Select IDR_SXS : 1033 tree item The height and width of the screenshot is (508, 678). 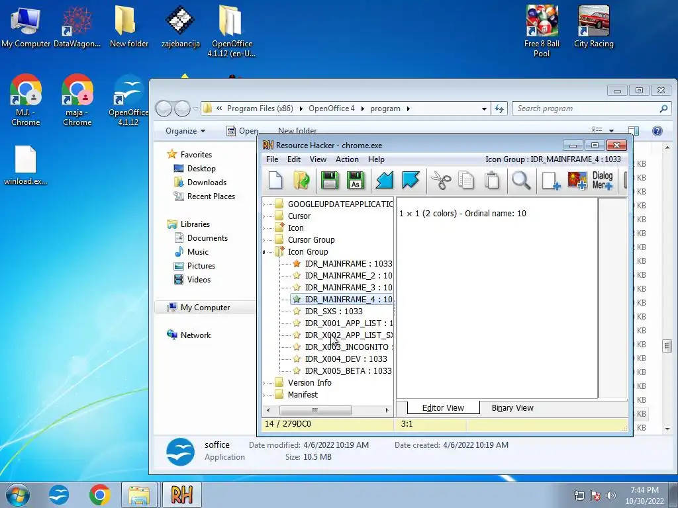(334, 312)
